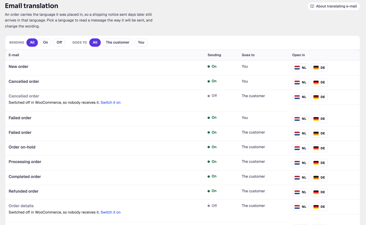Filter emails by Sending Off

(x=59, y=43)
